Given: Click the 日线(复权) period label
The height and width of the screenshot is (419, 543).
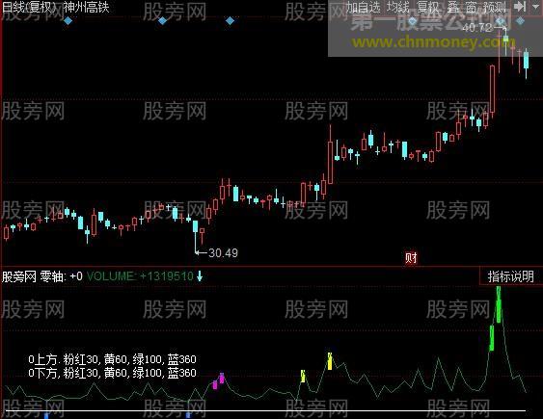Looking at the screenshot, I should pyautogui.click(x=29, y=8).
